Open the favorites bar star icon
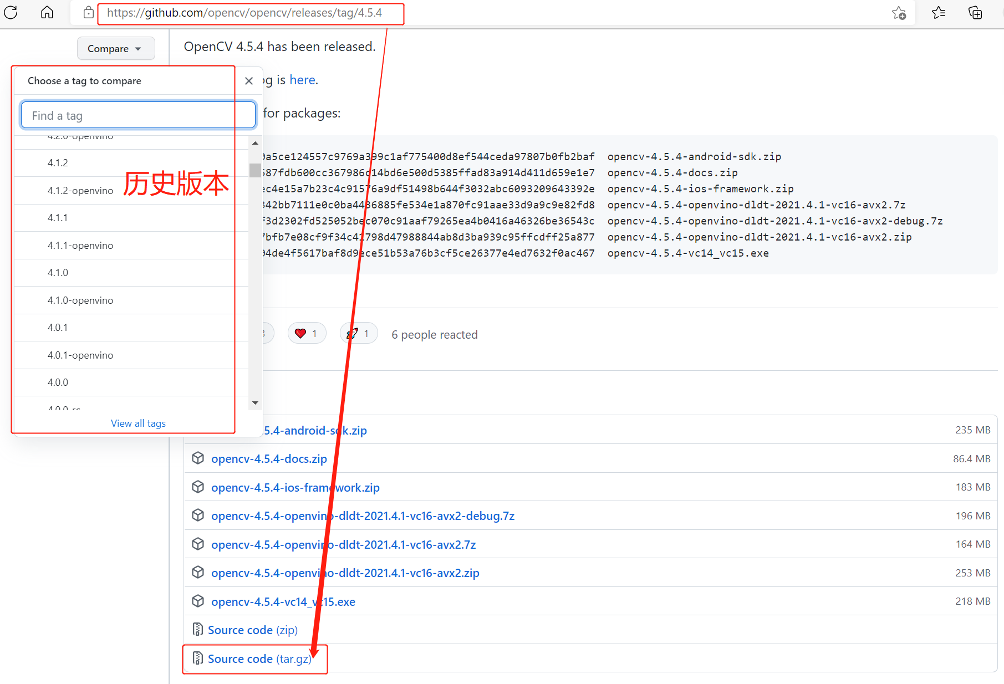The width and height of the screenshot is (1004, 684). (x=938, y=12)
